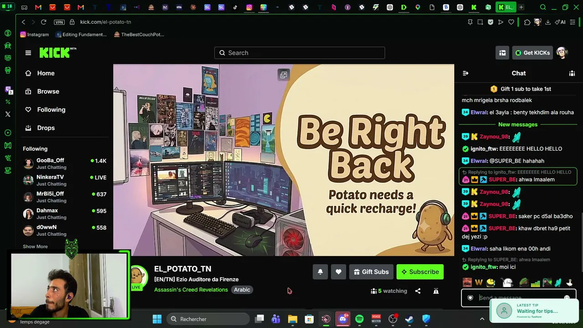Jump to New messages in chat
Screen dimensions: 583x328
coord(518,124)
